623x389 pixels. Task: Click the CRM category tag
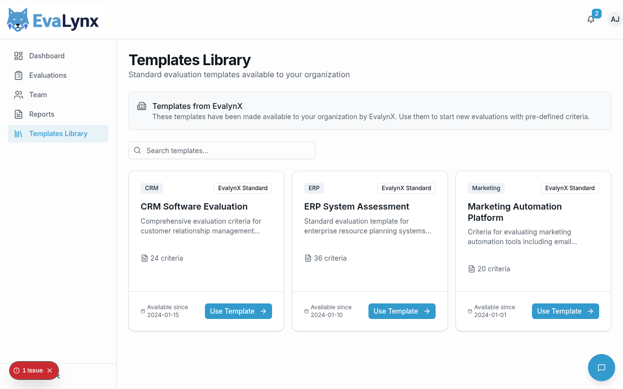152,188
